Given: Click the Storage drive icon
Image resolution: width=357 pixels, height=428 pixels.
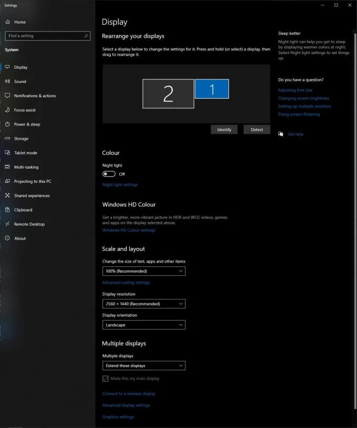Looking at the screenshot, I should point(7,139).
